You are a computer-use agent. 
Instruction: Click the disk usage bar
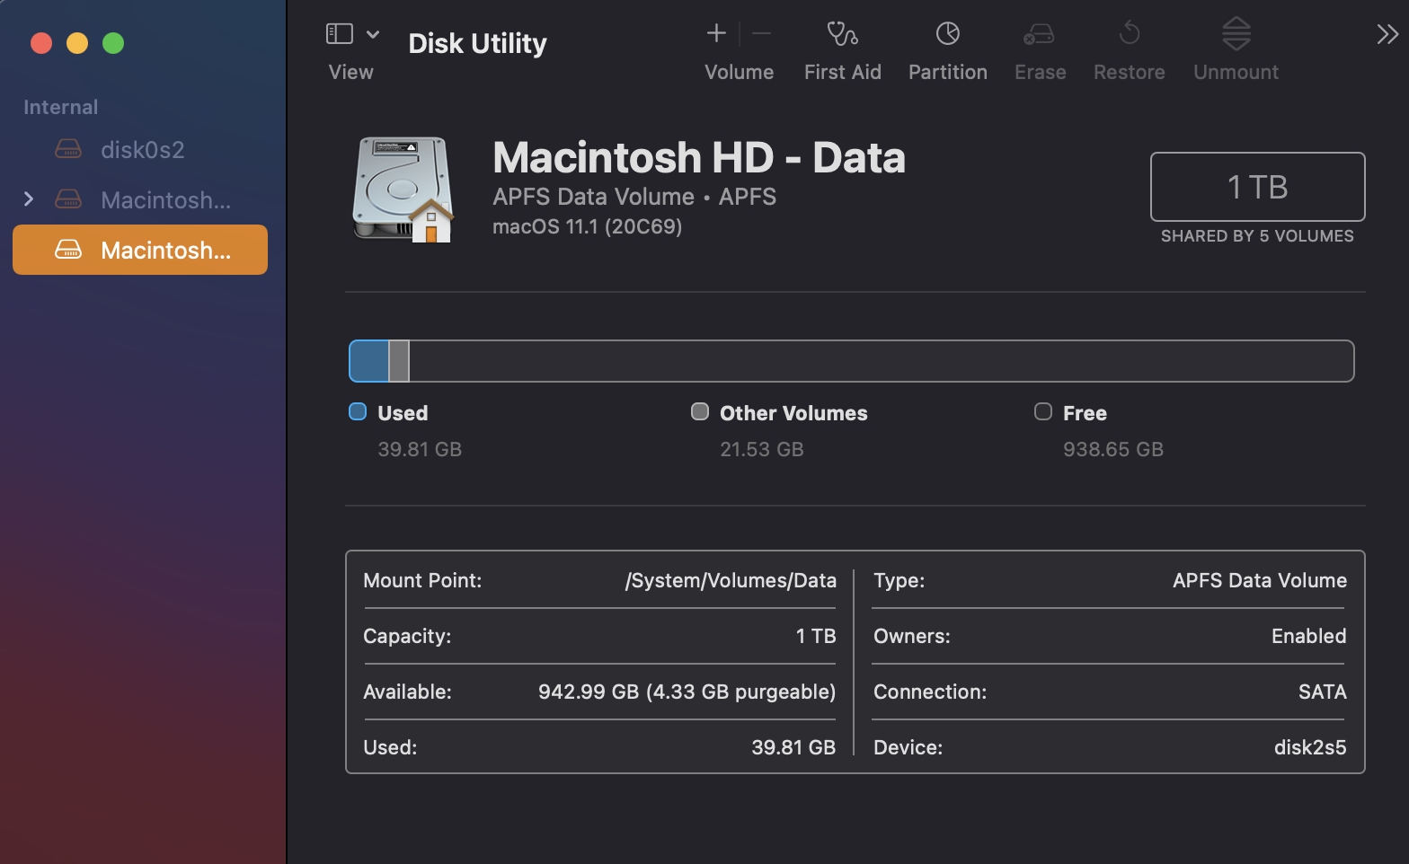click(x=851, y=361)
